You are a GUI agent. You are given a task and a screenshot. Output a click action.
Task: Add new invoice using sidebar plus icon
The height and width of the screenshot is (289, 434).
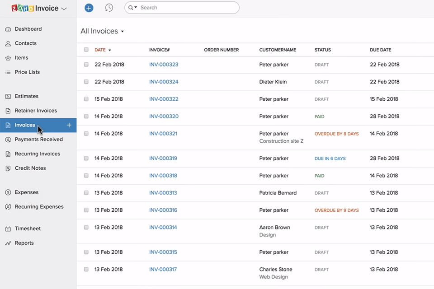(x=69, y=125)
